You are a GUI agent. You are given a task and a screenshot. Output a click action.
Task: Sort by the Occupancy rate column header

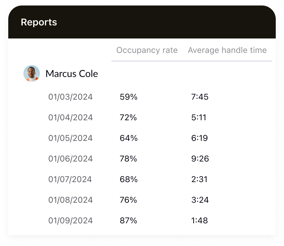tap(147, 50)
